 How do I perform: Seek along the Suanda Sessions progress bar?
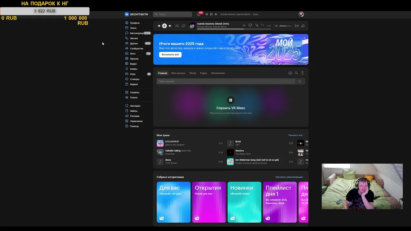(234, 29)
